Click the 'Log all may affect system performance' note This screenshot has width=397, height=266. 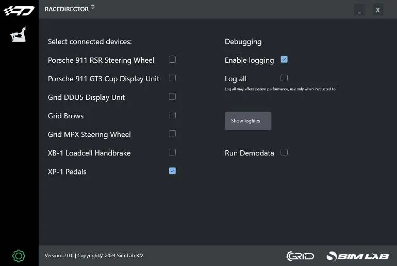tap(280, 89)
